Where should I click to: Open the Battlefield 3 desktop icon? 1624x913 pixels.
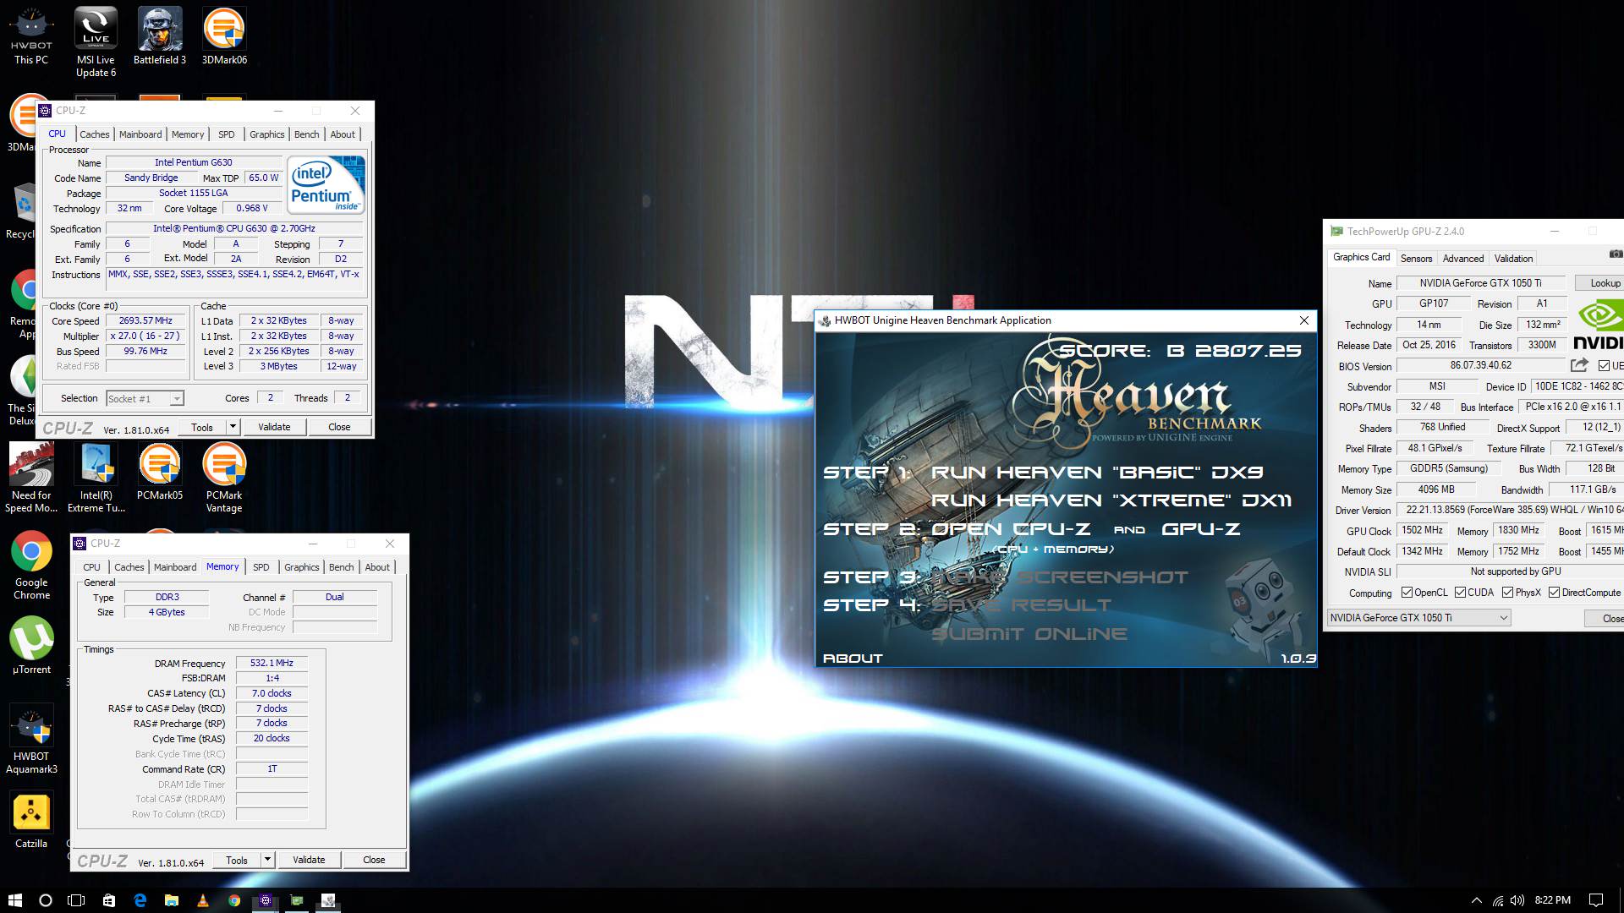click(x=160, y=36)
